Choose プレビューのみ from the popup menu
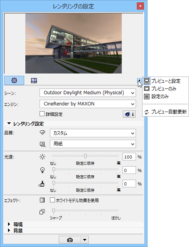Viewport: 189px width, 247px height. (x=166, y=89)
